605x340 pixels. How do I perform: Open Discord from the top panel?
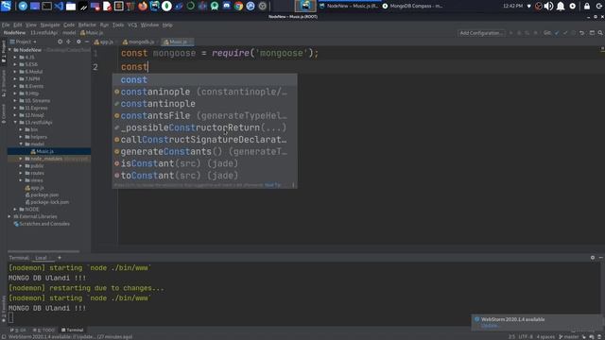click(227, 6)
